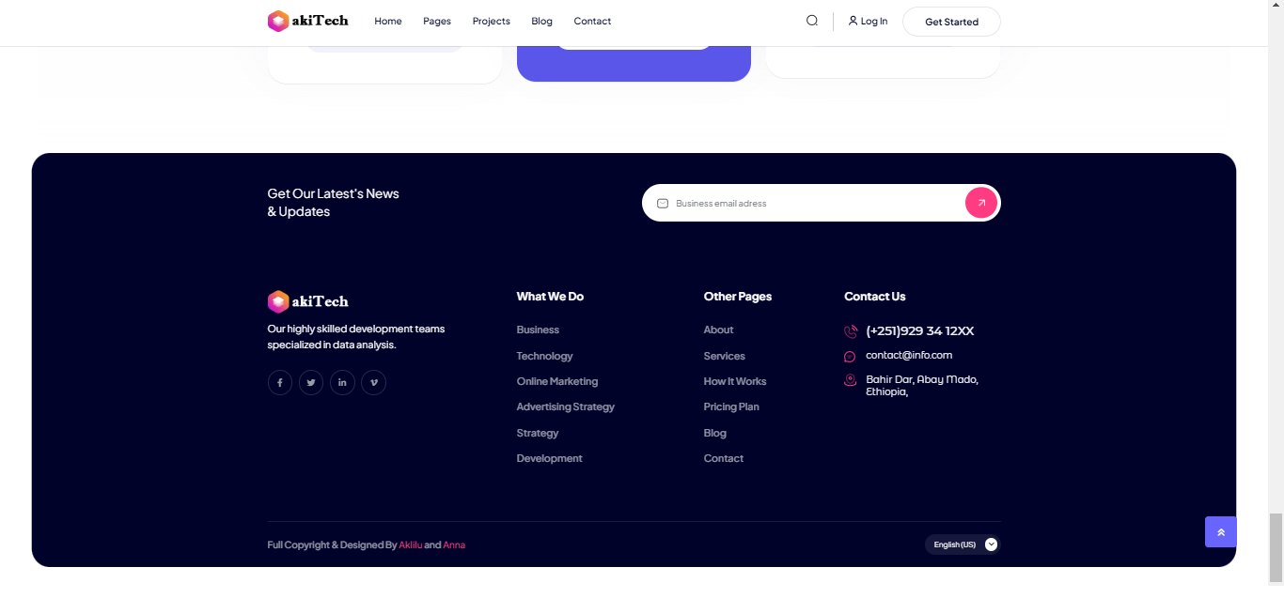Click the highly skilled development teams text
1284x598 pixels.
tap(356, 337)
